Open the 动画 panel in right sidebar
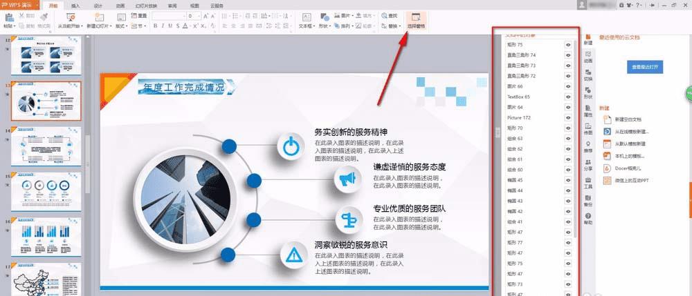Screen dimensions: 692x296 tap(588, 57)
